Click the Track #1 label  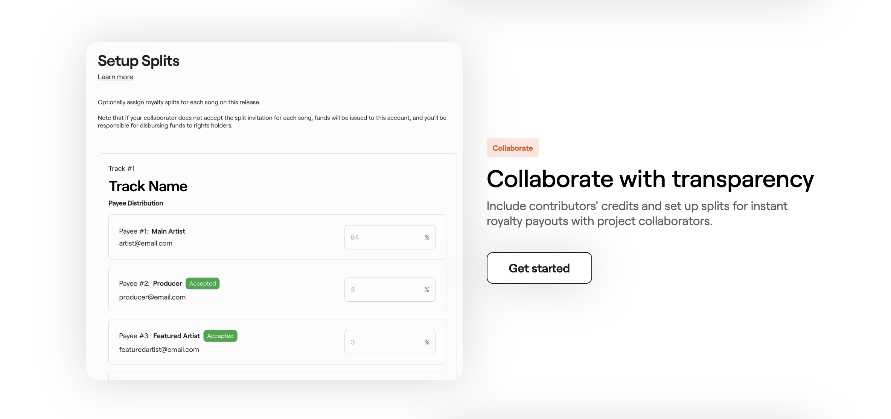coord(121,168)
